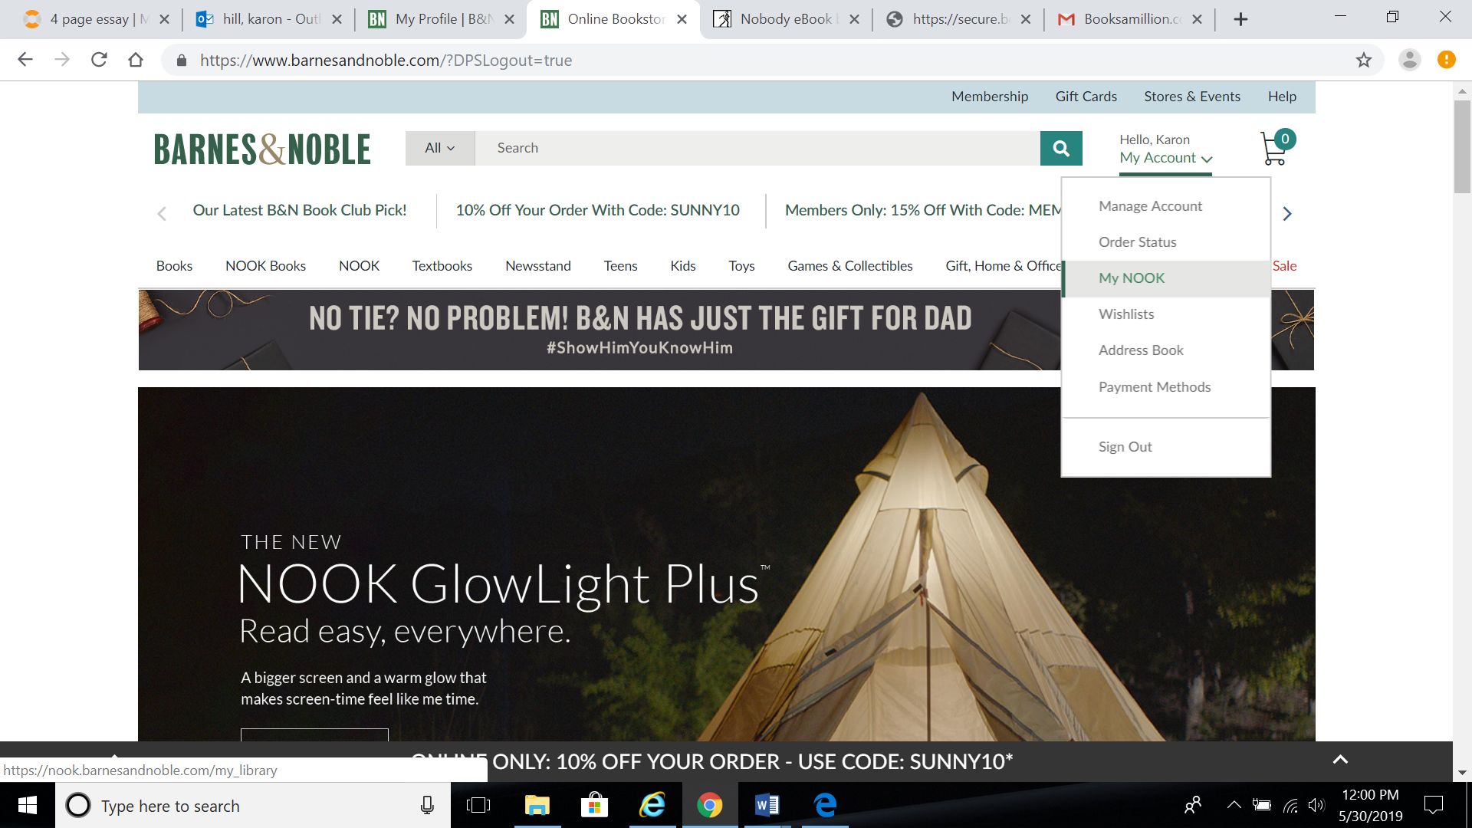Open the Membership link
This screenshot has width=1472, height=828.
pyautogui.click(x=990, y=97)
